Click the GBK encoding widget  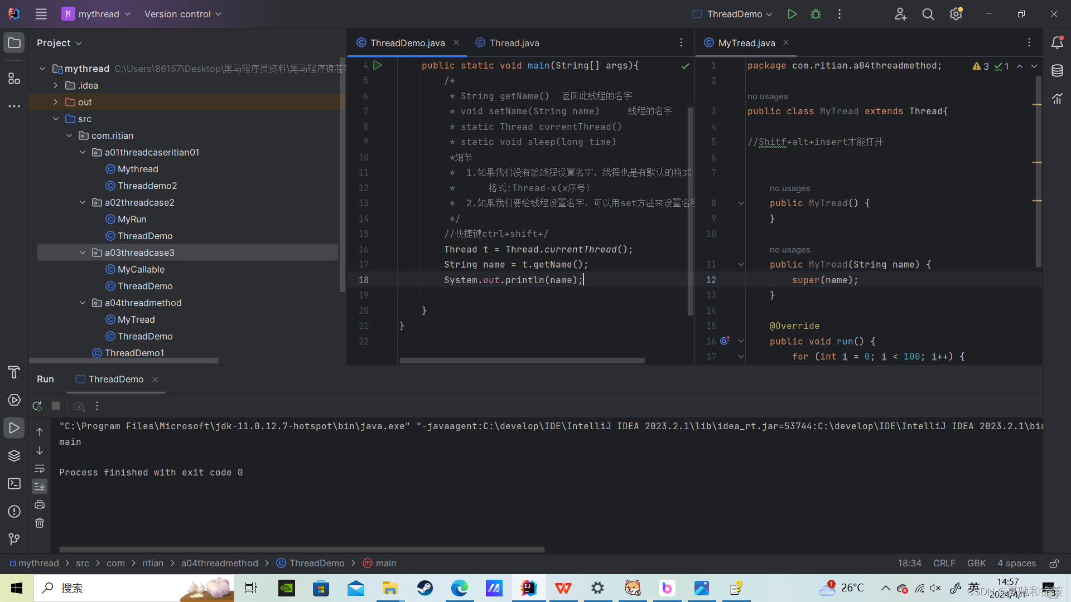pos(976,564)
